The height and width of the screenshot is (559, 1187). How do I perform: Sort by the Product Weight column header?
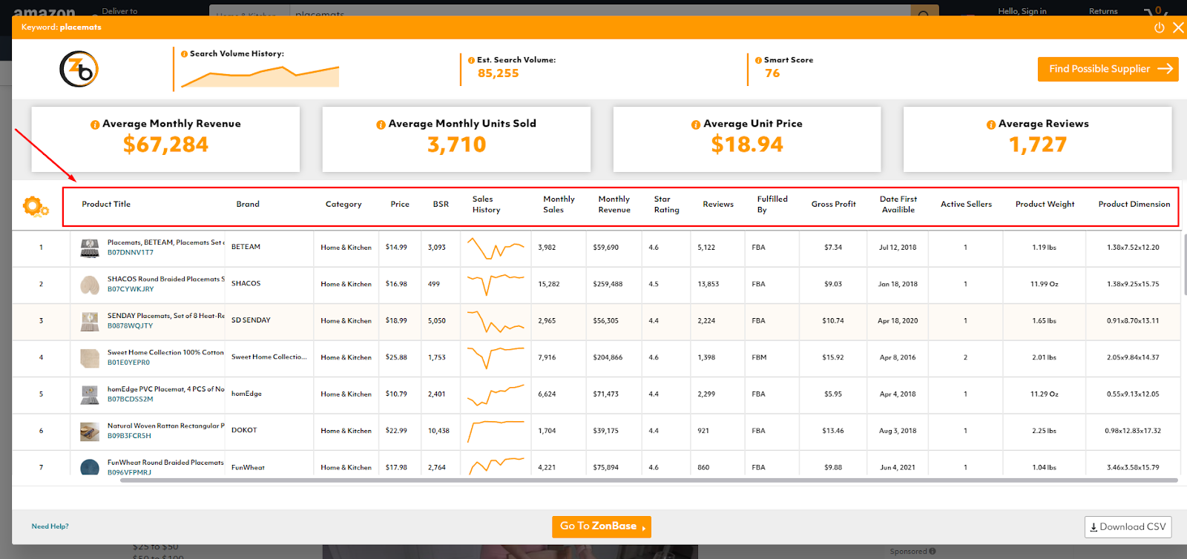click(x=1045, y=205)
